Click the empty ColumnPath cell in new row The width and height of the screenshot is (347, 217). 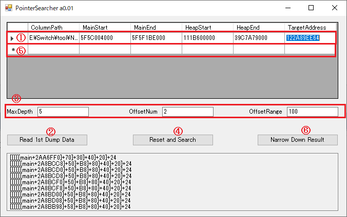pyautogui.click(x=53, y=50)
